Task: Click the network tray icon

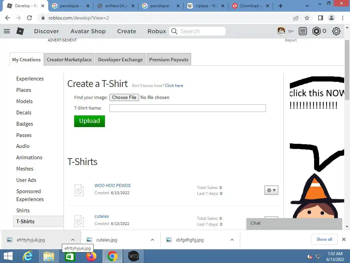Action: coord(318,256)
